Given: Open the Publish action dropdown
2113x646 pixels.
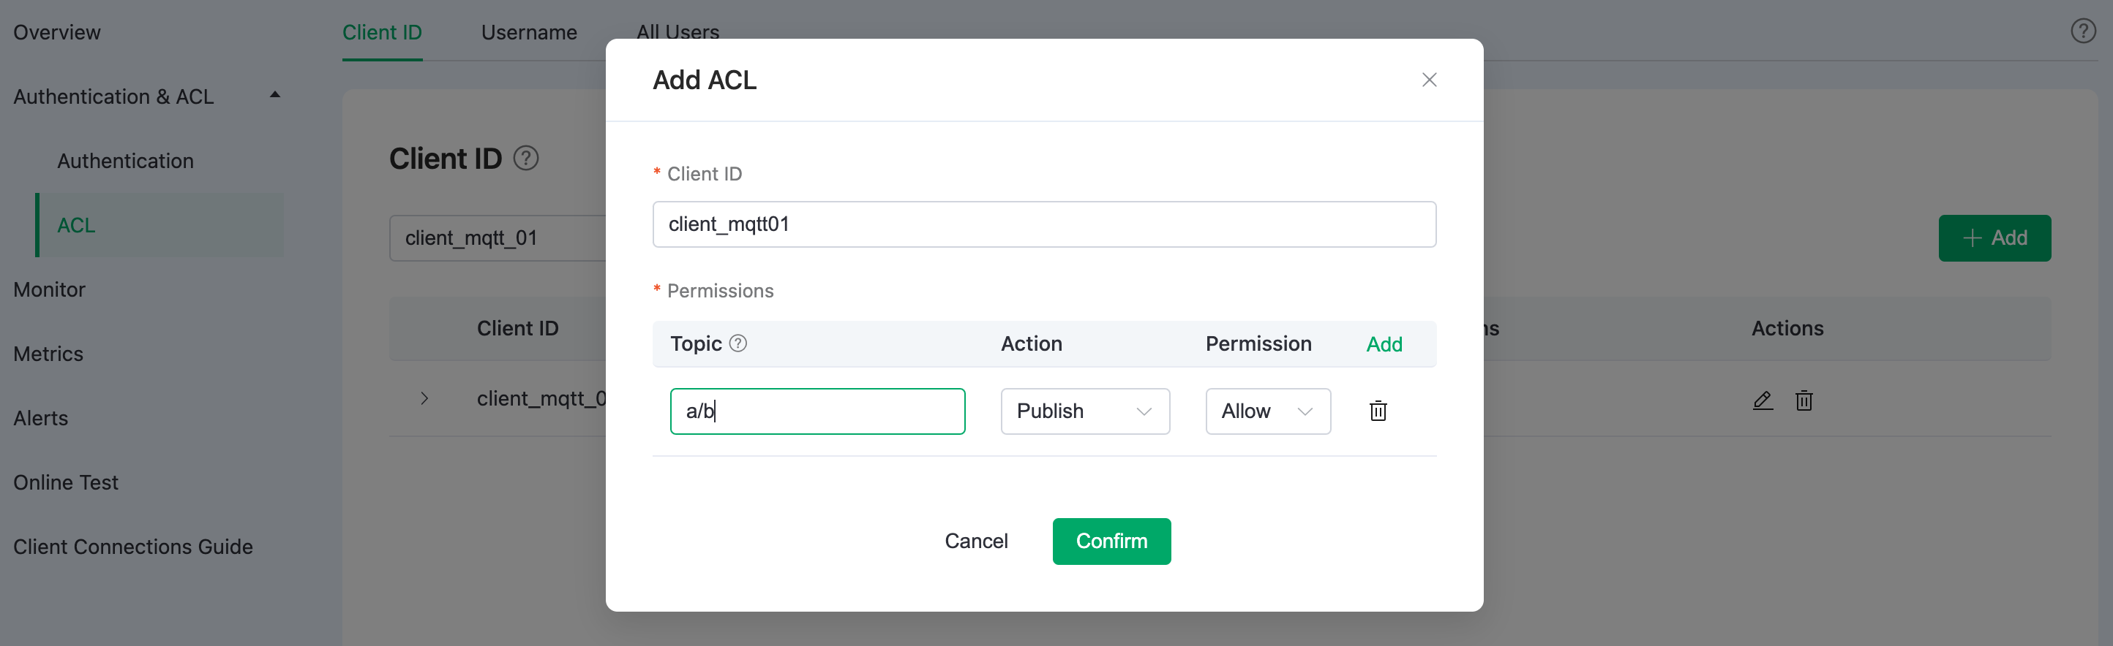Looking at the screenshot, I should tap(1084, 411).
